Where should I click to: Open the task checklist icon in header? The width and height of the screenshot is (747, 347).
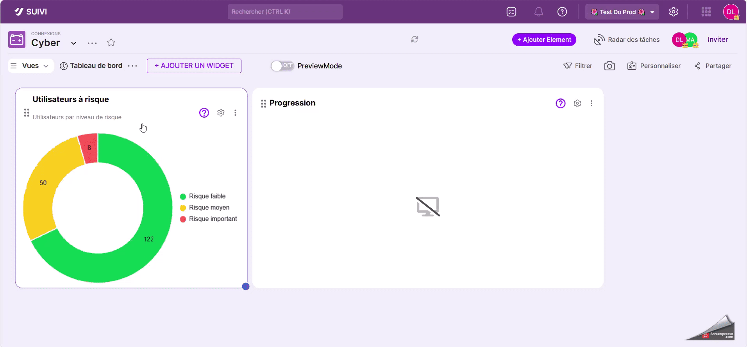(511, 12)
